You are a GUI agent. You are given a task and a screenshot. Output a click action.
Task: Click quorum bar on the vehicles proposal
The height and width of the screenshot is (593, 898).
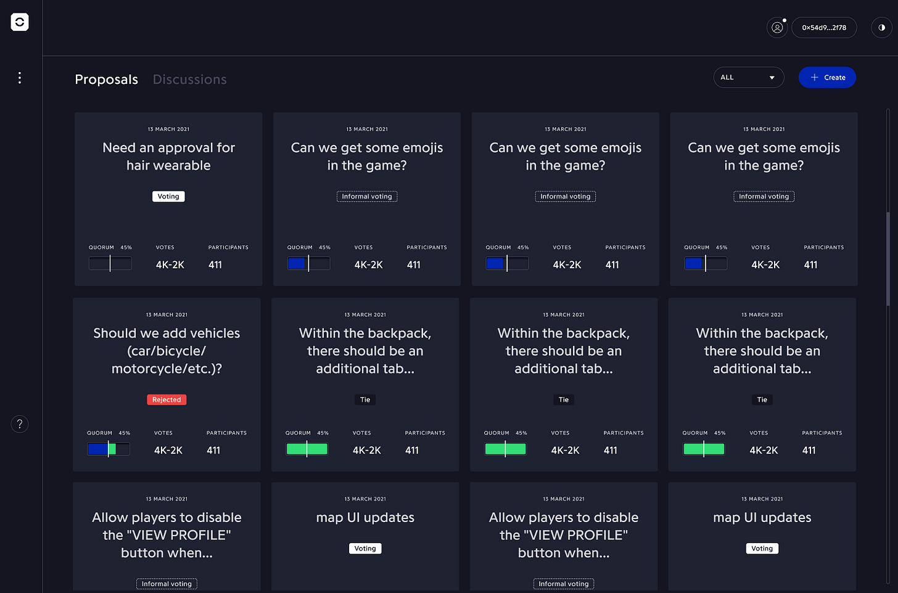click(109, 449)
